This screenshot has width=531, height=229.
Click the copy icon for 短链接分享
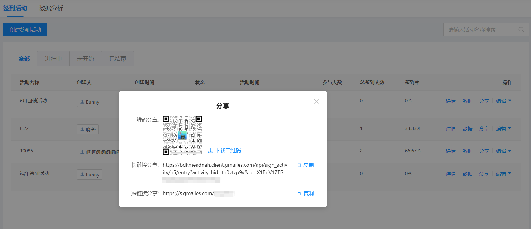coord(299,194)
